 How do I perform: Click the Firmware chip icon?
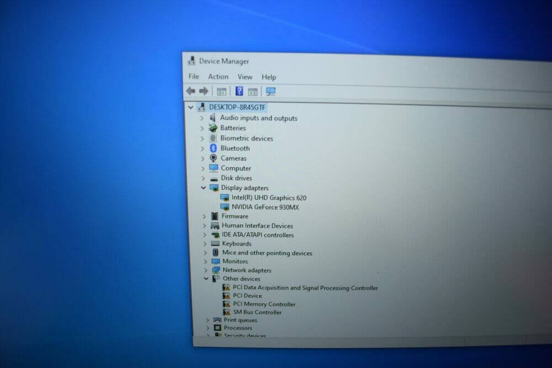pos(214,216)
